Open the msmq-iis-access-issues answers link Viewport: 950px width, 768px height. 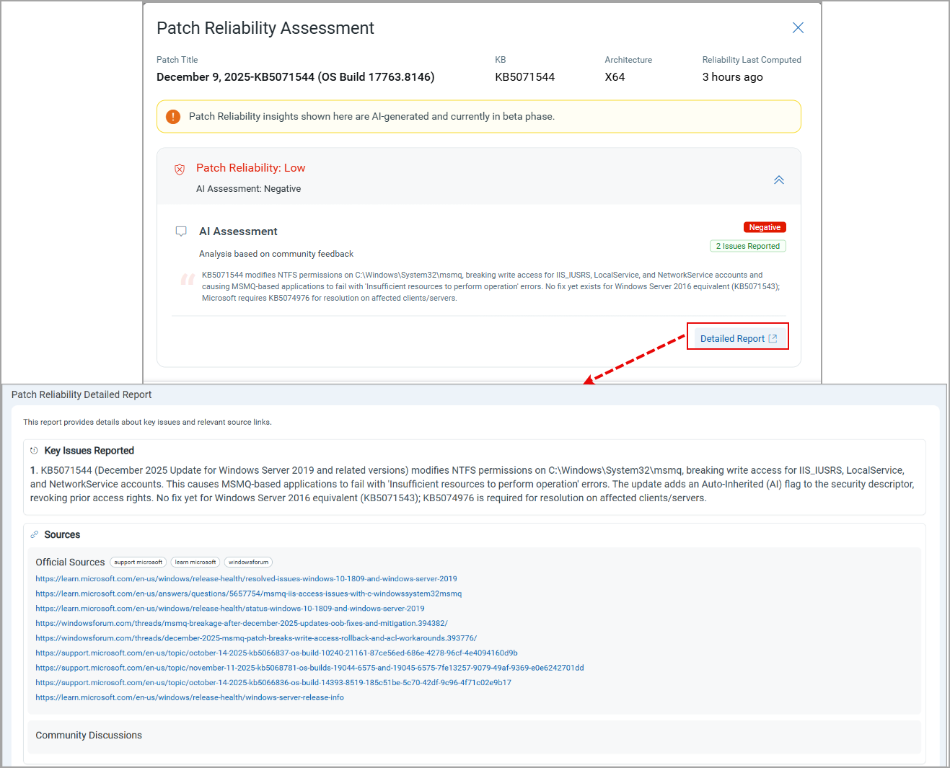[x=248, y=594]
